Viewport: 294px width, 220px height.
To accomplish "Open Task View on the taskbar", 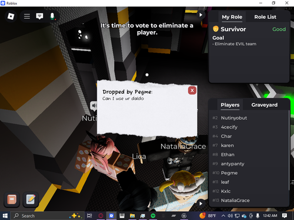I will pyautogui.click(x=89, y=216).
